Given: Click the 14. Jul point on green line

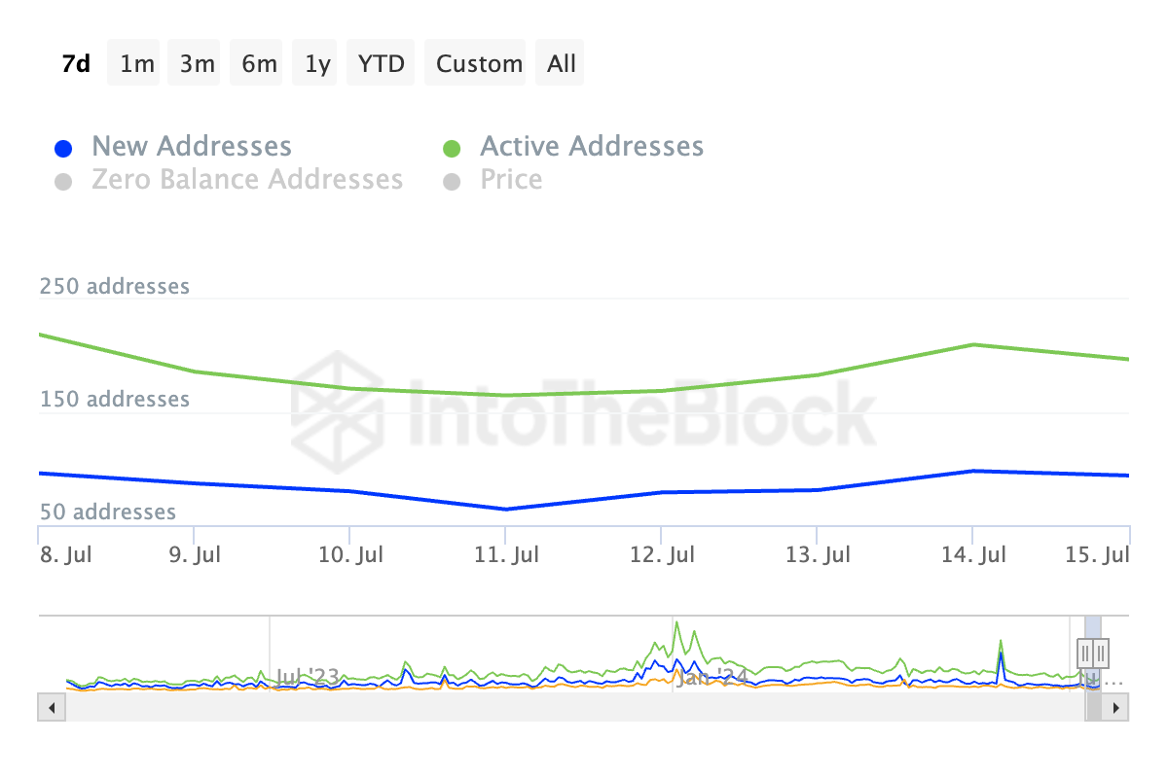Looking at the screenshot, I should coord(973,344).
